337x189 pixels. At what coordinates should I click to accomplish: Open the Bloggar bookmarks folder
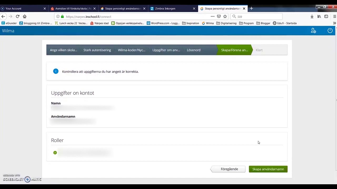[263, 23]
